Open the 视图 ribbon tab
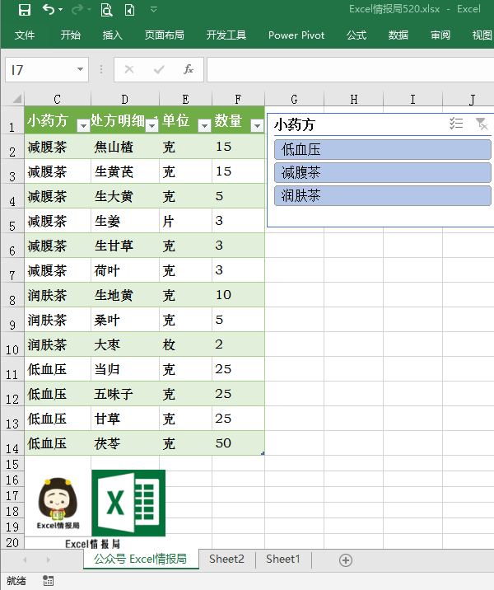494x590 pixels. 482,35
